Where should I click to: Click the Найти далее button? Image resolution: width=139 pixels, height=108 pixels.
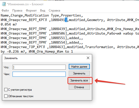click(x=79, y=67)
